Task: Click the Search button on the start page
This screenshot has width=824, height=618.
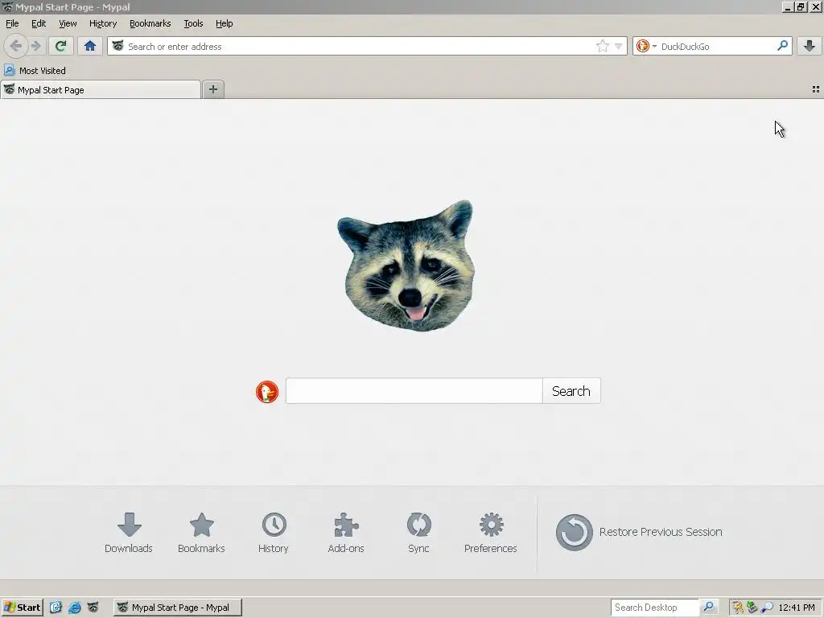Action: coord(571,391)
